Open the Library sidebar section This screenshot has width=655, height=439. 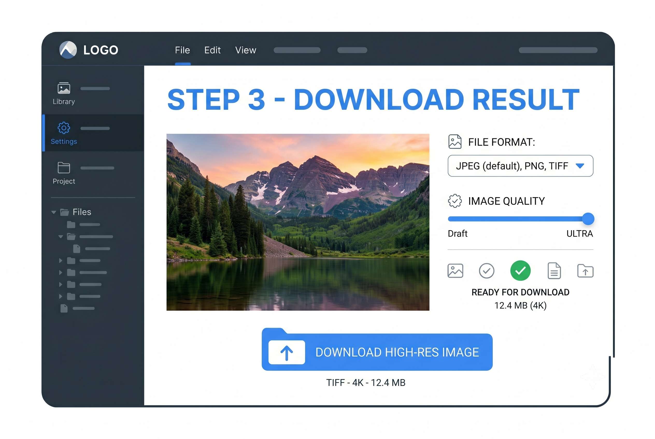click(64, 93)
